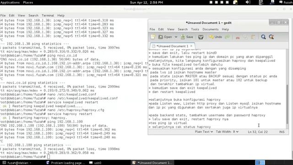Click '192.168.1.100 ping statistics' terminal line
Viewport: 293px width, 165px height.
click(x=36, y=145)
